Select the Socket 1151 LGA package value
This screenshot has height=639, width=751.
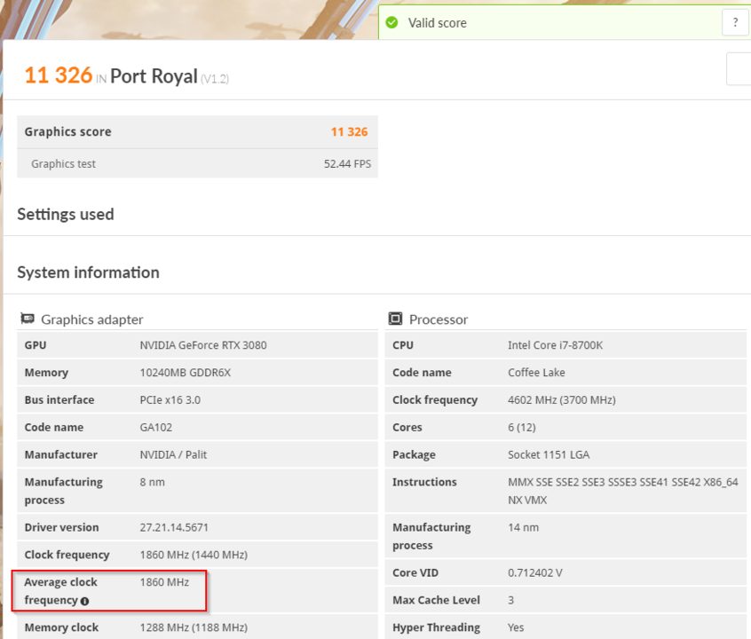click(549, 454)
